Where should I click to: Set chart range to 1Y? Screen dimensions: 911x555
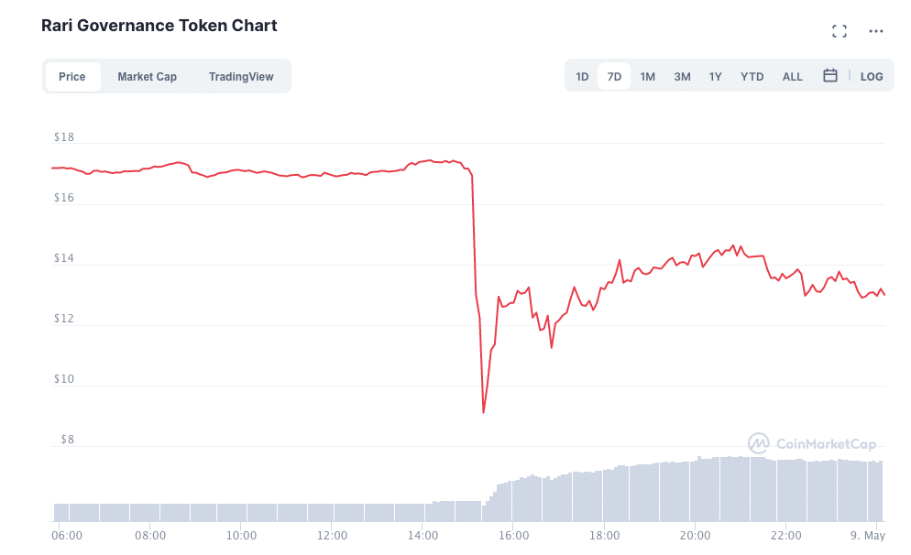(x=716, y=77)
